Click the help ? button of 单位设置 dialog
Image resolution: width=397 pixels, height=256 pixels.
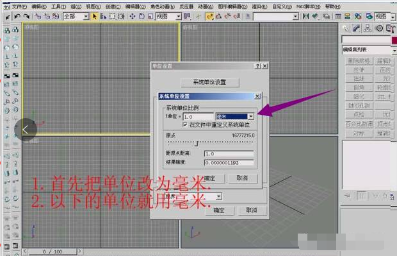click(x=257, y=66)
